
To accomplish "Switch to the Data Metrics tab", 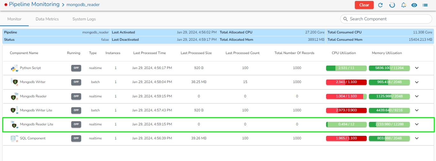I will click(x=47, y=19).
